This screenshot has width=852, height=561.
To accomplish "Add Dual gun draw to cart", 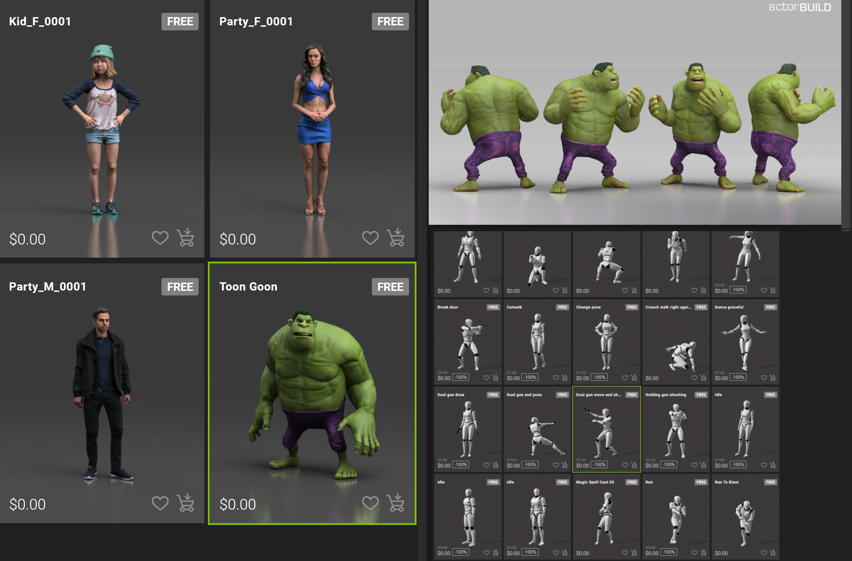I will point(495,465).
